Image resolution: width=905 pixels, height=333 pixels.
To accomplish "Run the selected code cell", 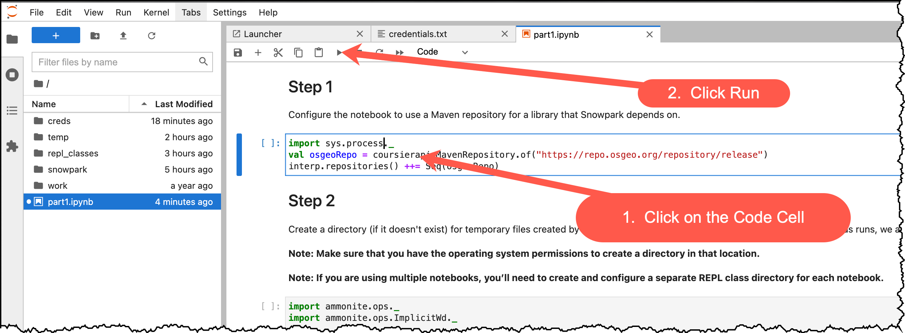I will [x=339, y=52].
